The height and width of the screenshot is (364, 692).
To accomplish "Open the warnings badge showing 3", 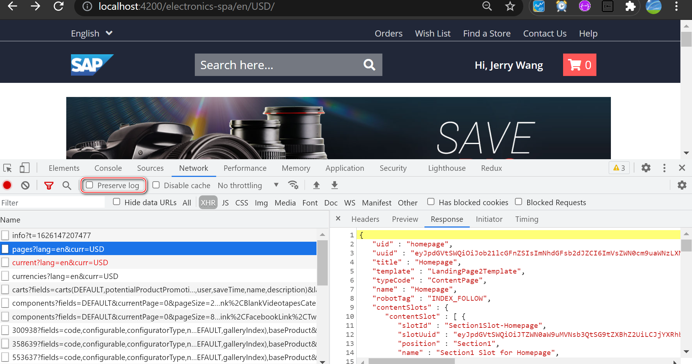I will [x=619, y=168].
